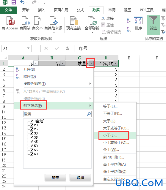The width and height of the screenshot is (166, 190).
Task: Open 连接 connections item in ribbon
Action: [107, 18]
